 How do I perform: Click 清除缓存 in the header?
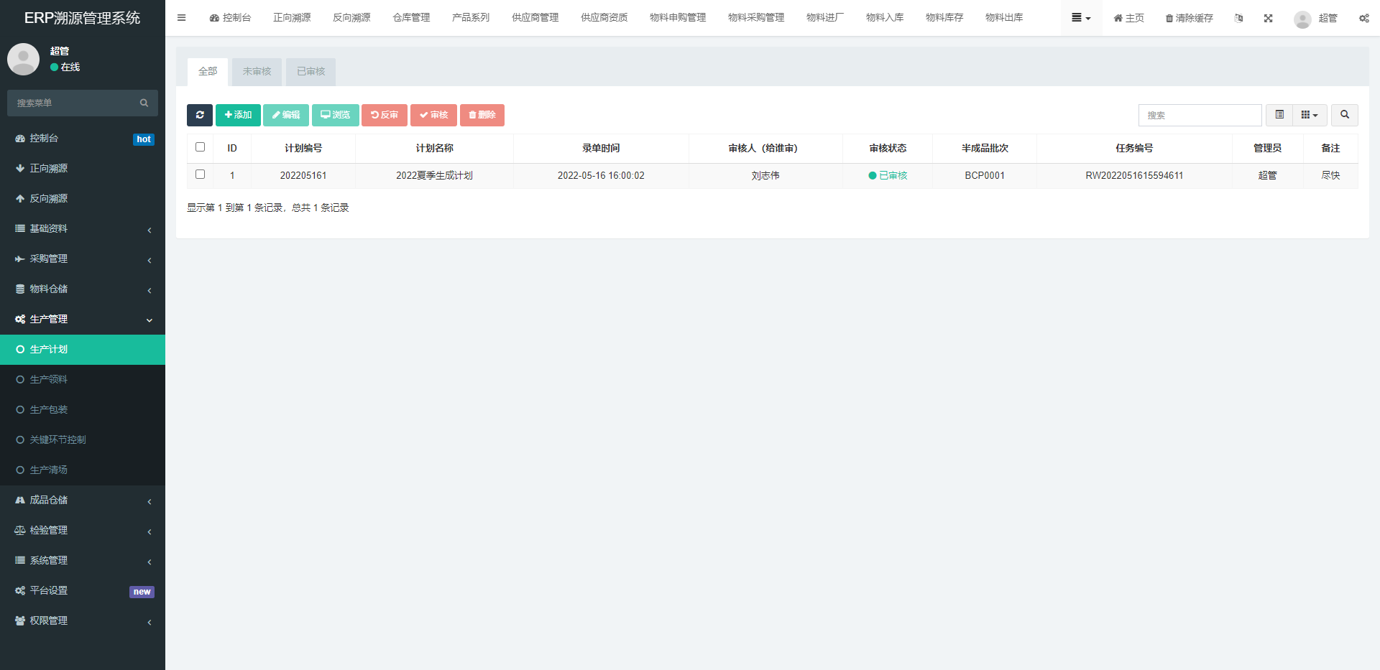point(1189,18)
